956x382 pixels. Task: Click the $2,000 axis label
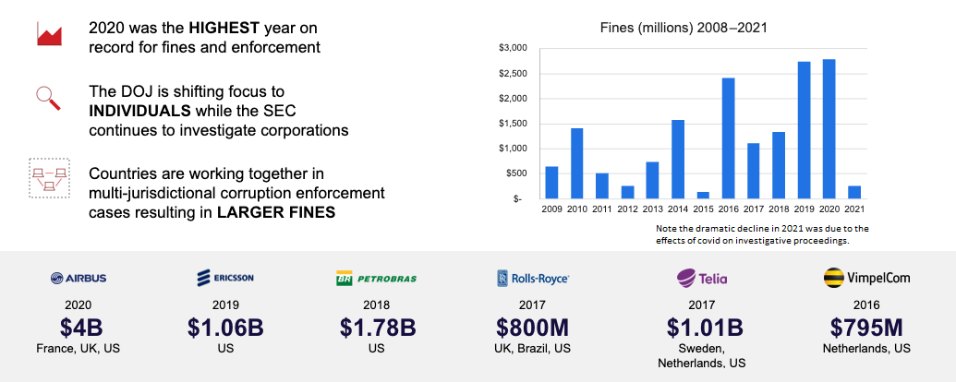[x=513, y=99]
